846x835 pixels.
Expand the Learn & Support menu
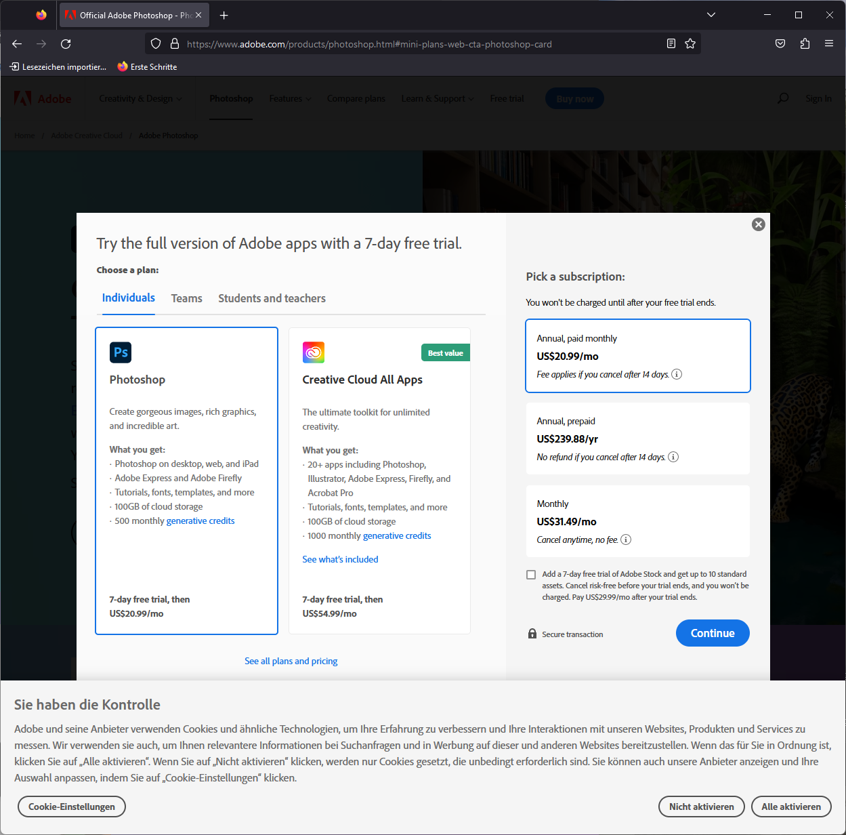click(437, 98)
